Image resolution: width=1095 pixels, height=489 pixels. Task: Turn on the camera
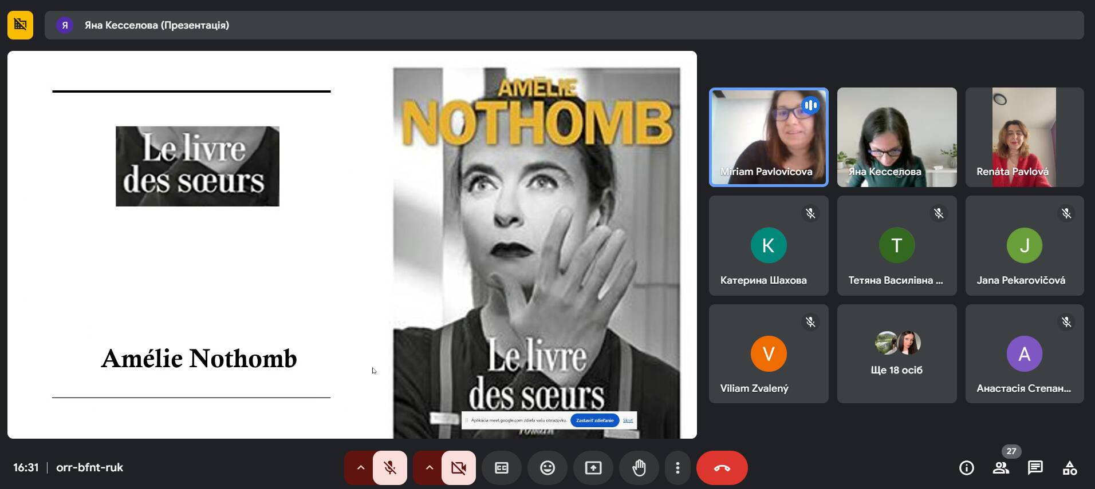[459, 468]
